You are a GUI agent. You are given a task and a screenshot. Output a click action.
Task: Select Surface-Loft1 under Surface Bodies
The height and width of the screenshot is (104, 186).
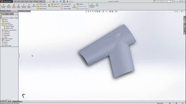pyautogui.click(x=9, y=28)
